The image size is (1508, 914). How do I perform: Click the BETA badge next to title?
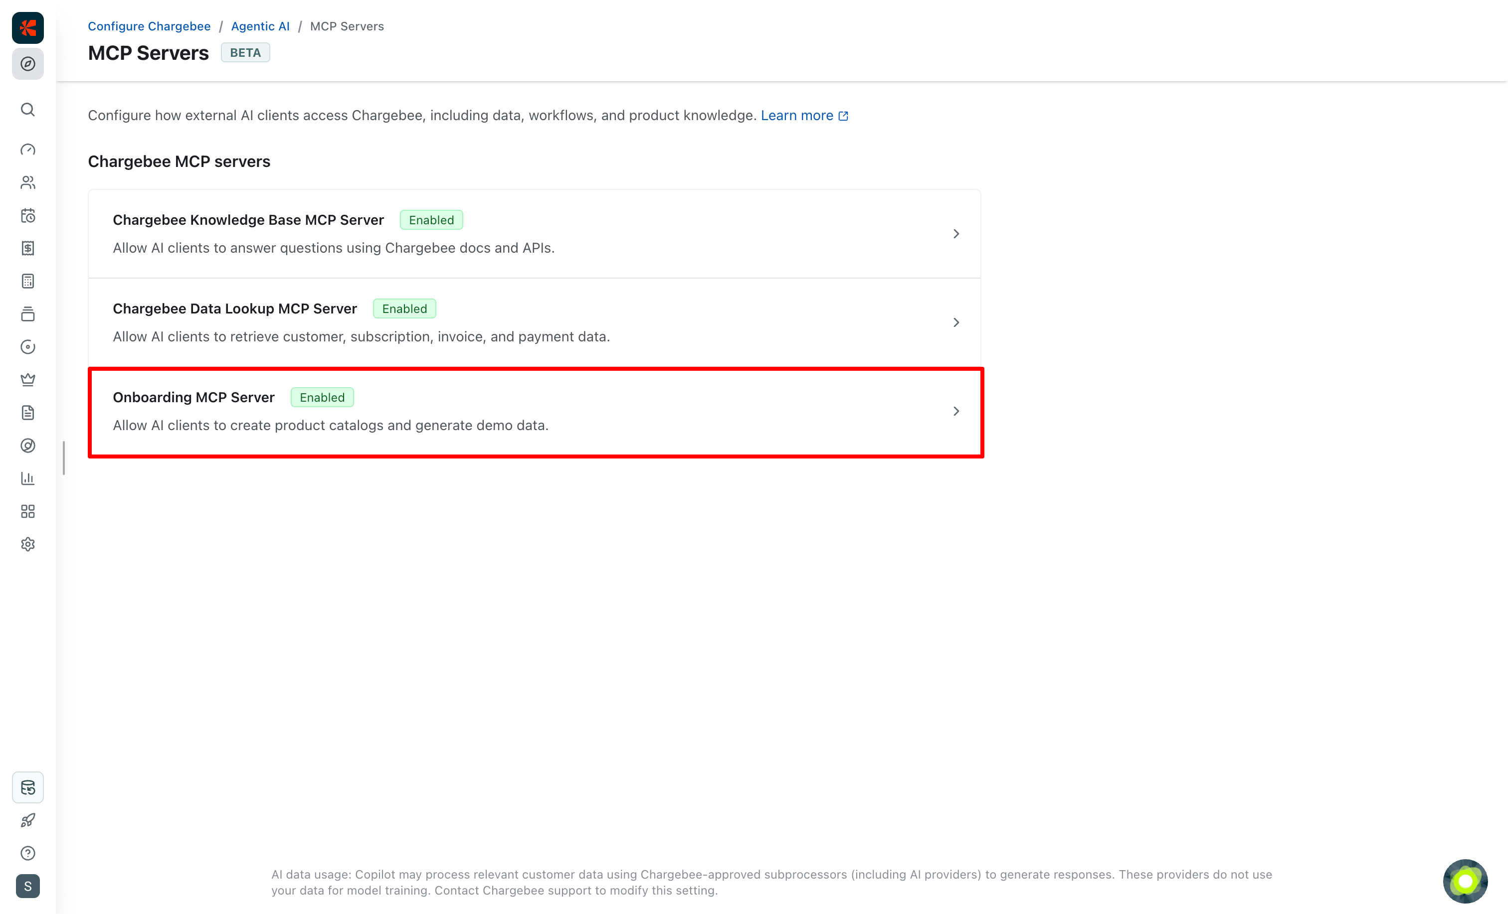(x=245, y=53)
